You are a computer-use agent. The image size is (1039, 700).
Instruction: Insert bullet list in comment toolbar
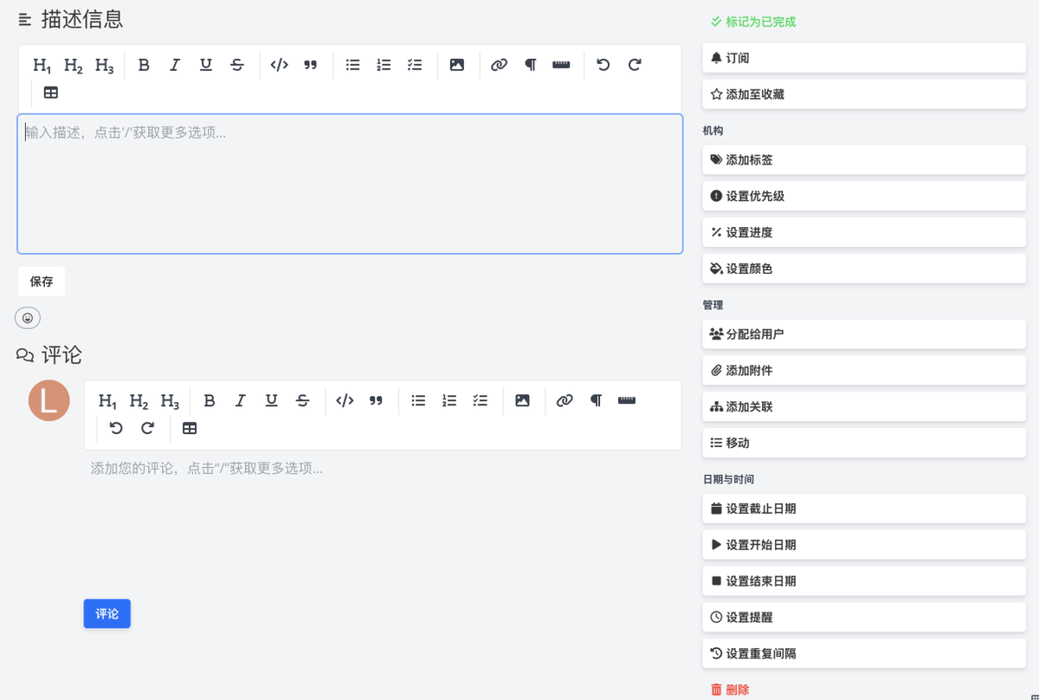(418, 401)
